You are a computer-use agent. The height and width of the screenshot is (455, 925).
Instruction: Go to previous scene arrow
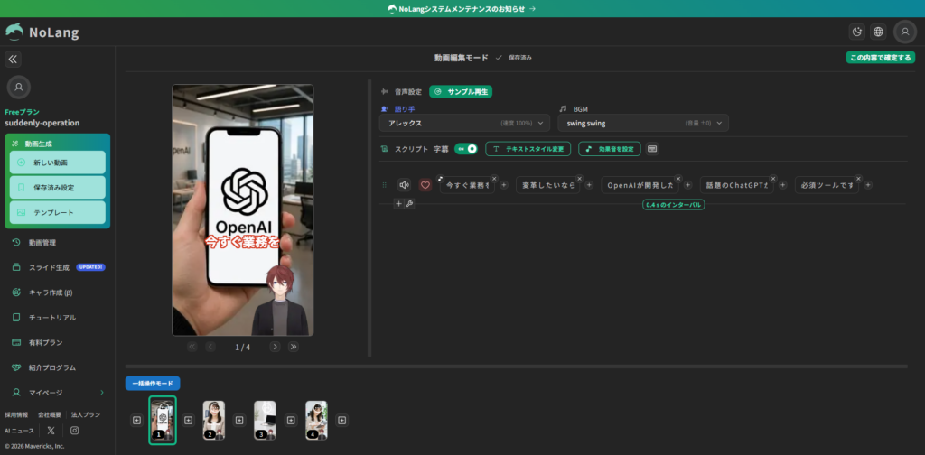click(210, 347)
